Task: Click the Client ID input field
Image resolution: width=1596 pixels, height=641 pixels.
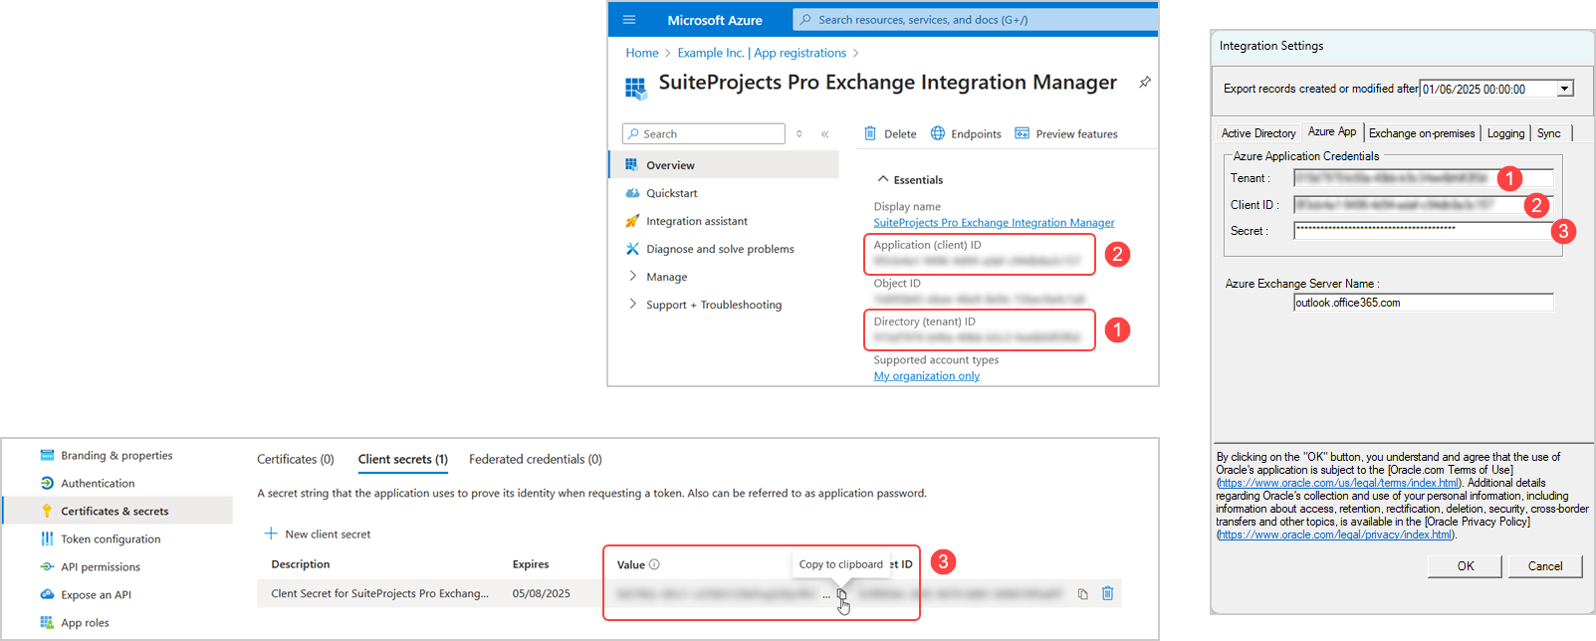Action: coord(1424,205)
